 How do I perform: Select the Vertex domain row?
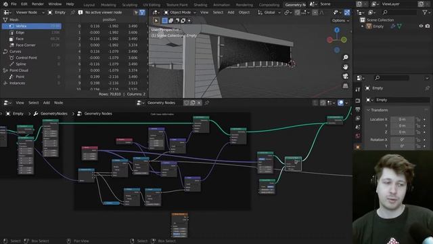[x=32, y=26]
